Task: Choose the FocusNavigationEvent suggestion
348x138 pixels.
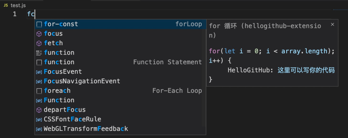Action: [82, 81]
